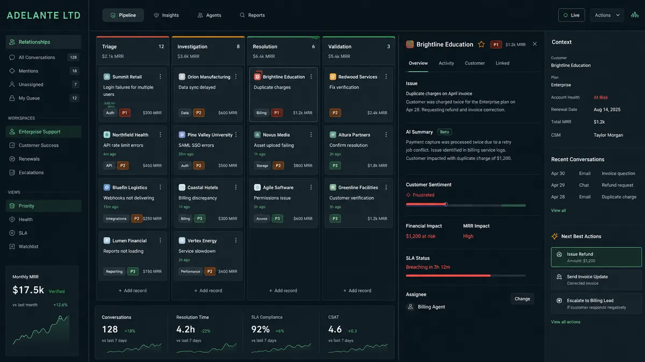Screen dimensions: 645x362
Task: Open the Agents tab
Action: [x=209, y=15]
